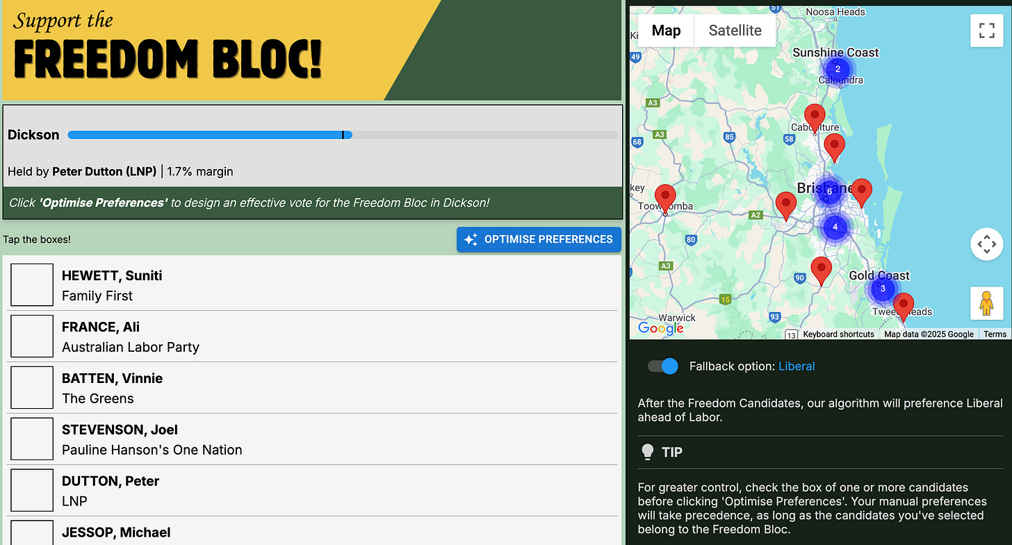The height and width of the screenshot is (545, 1012).
Task: Select the party text The Greens
Action: pos(98,398)
